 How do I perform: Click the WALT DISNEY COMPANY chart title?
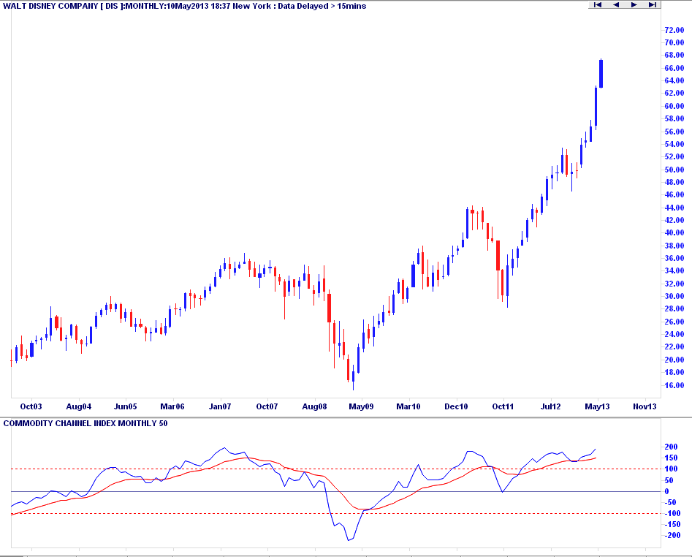click(x=184, y=6)
